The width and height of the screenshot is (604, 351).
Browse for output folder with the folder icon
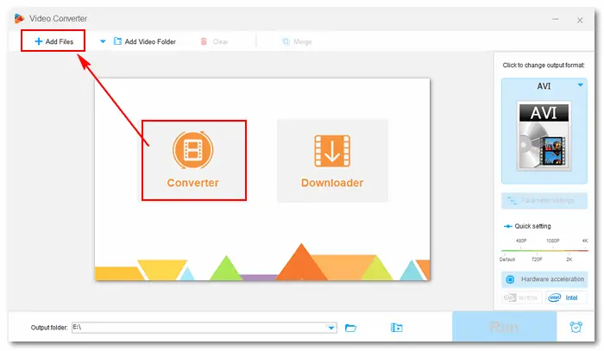(350, 328)
